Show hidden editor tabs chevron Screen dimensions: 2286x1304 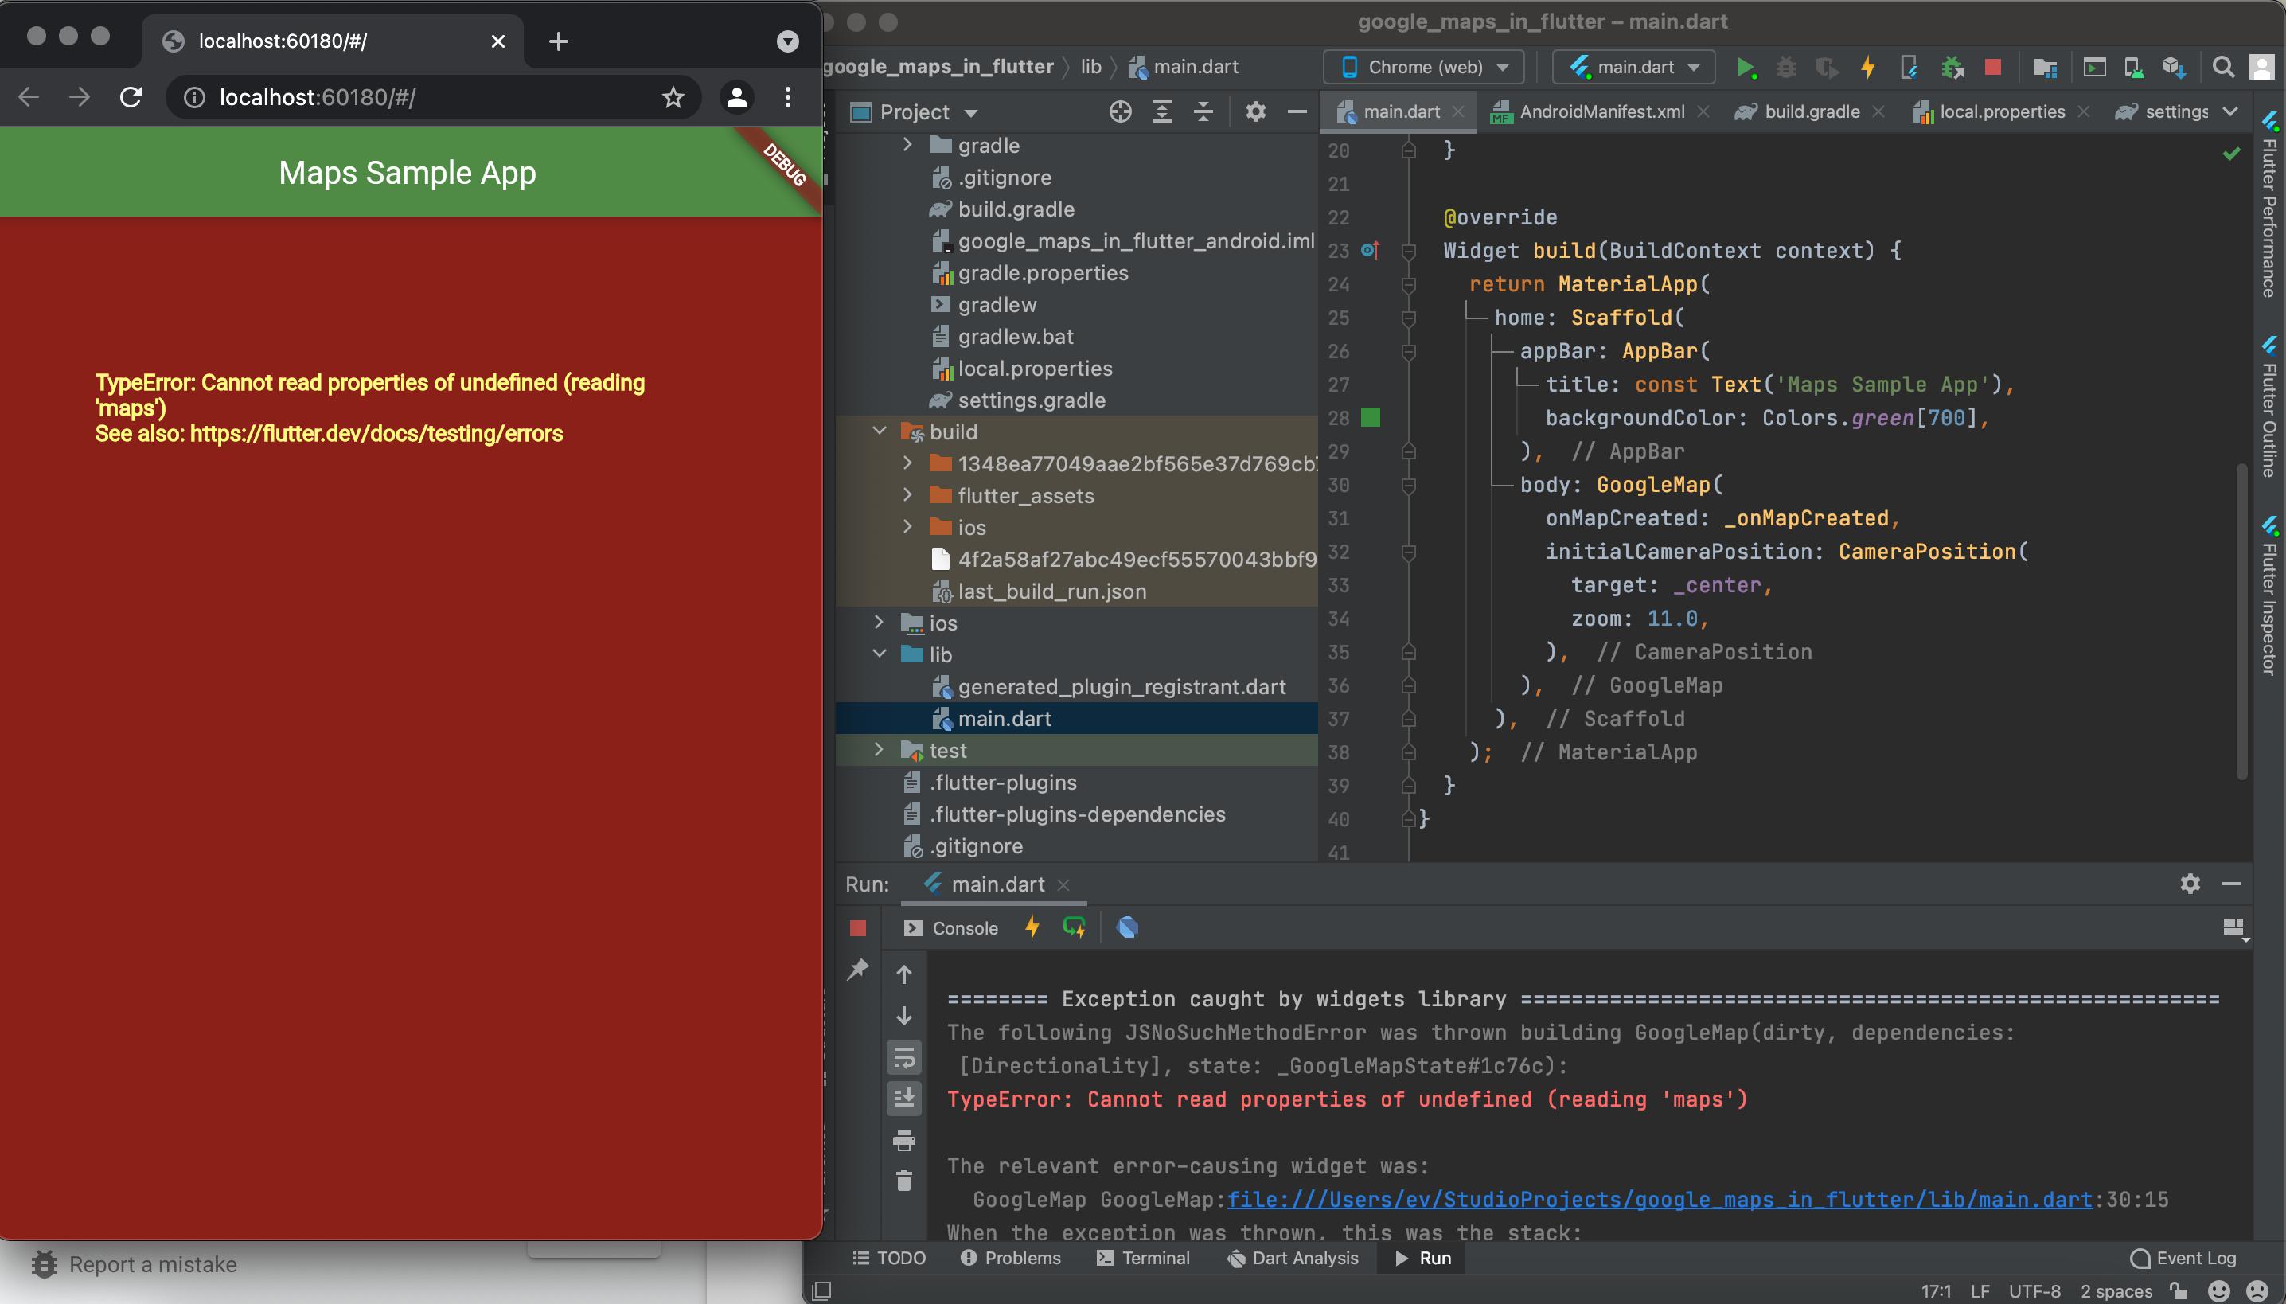pyautogui.click(x=2229, y=112)
